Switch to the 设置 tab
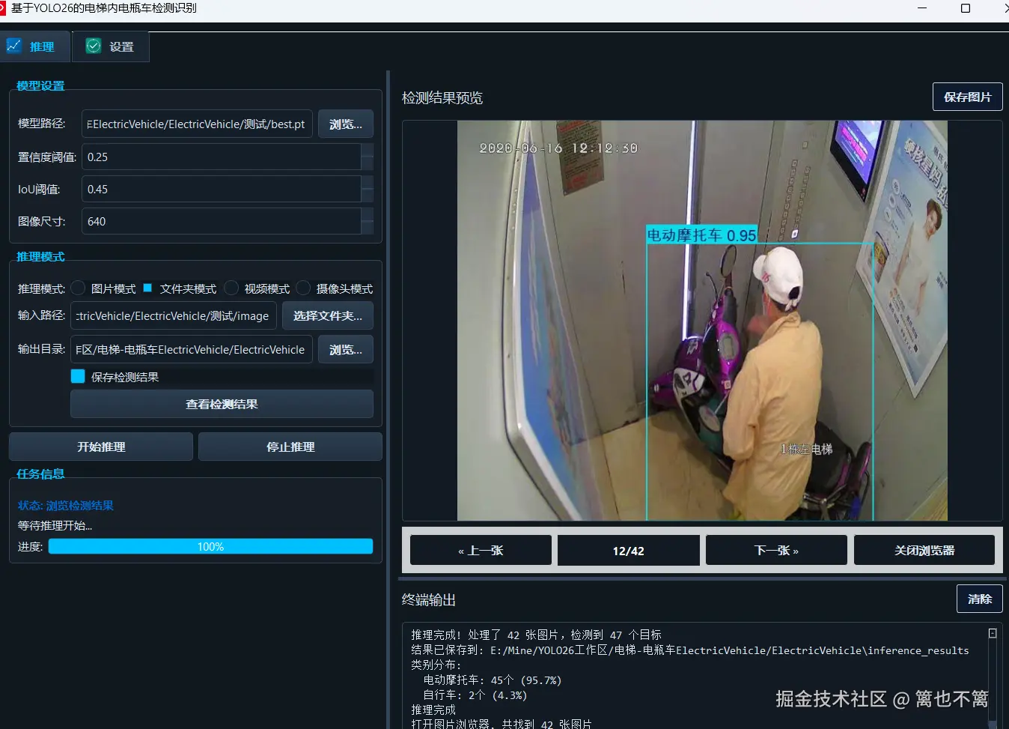The width and height of the screenshot is (1009, 729). coord(110,46)
